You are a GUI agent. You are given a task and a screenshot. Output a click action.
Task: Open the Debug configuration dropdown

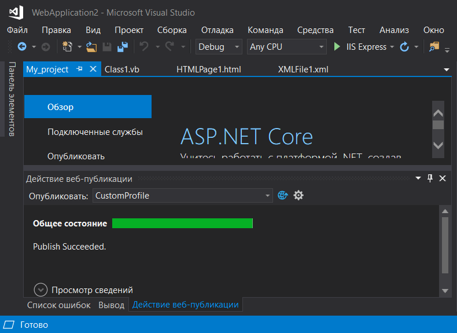point(219,47)
